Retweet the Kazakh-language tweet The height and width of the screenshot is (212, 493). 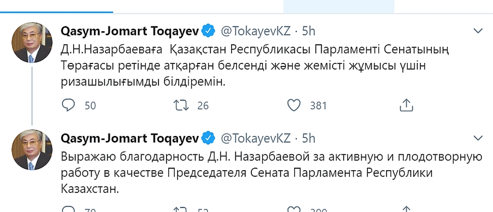tap(181, 105)
